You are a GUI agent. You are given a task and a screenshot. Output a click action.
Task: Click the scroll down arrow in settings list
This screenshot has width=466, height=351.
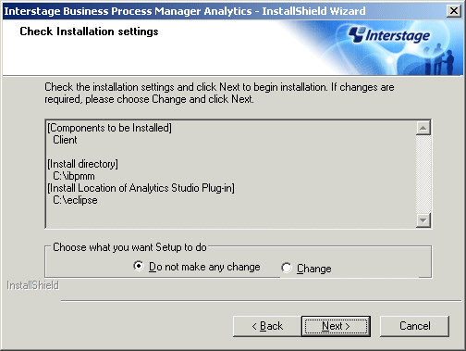click(423, 220)
